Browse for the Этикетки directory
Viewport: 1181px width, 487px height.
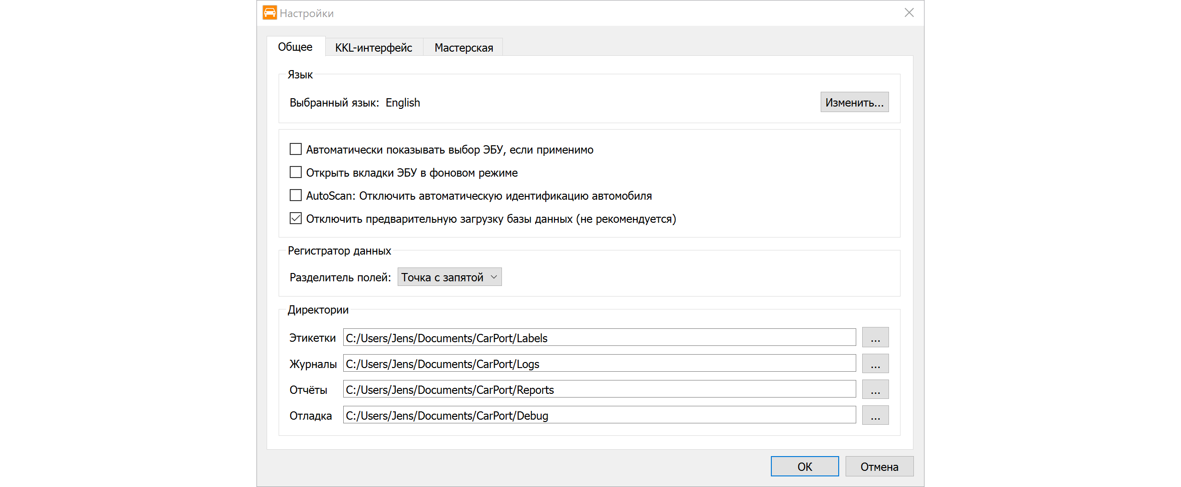point(875,338)
